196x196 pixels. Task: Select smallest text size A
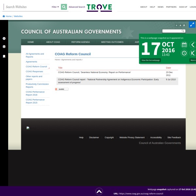[176, 25]
